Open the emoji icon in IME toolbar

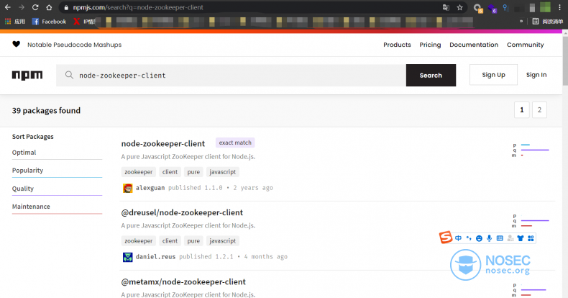click(x=479, y=238)
